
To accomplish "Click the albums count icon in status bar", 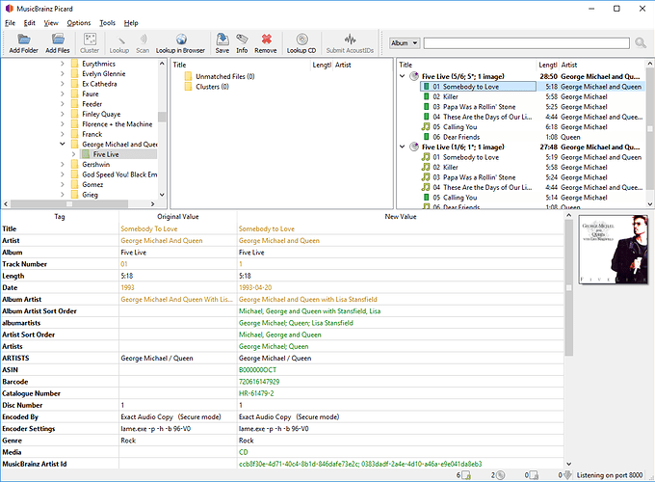I will pyautogui.click(x=501, y=475).
